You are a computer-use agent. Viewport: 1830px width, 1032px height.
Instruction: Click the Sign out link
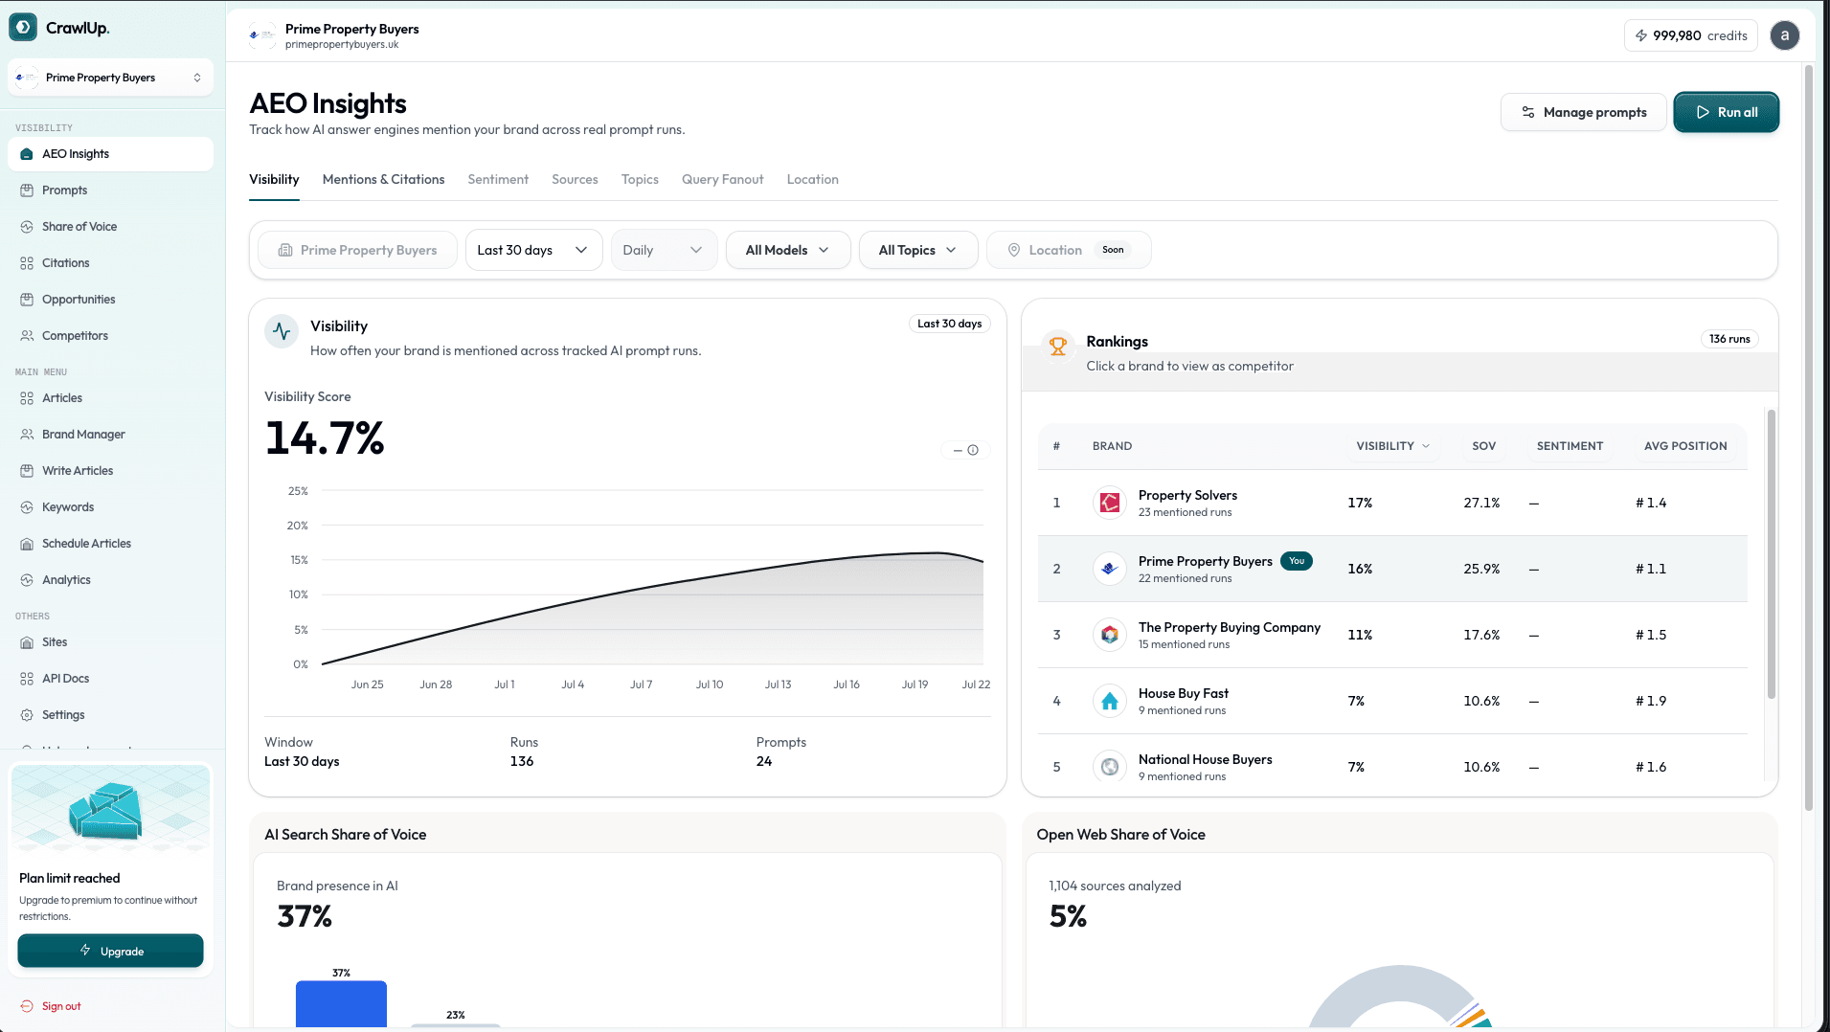(61, 1006)
